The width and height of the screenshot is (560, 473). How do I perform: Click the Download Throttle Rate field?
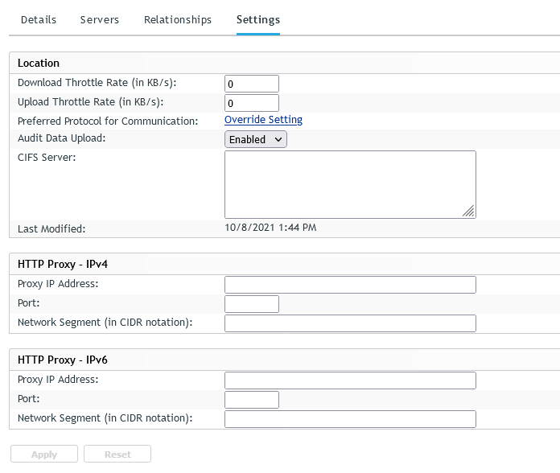[252, 84]
